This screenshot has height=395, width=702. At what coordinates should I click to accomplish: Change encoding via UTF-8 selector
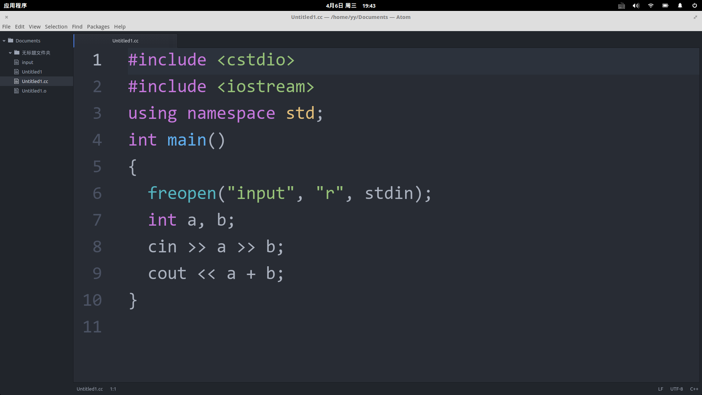coord(676,389)
